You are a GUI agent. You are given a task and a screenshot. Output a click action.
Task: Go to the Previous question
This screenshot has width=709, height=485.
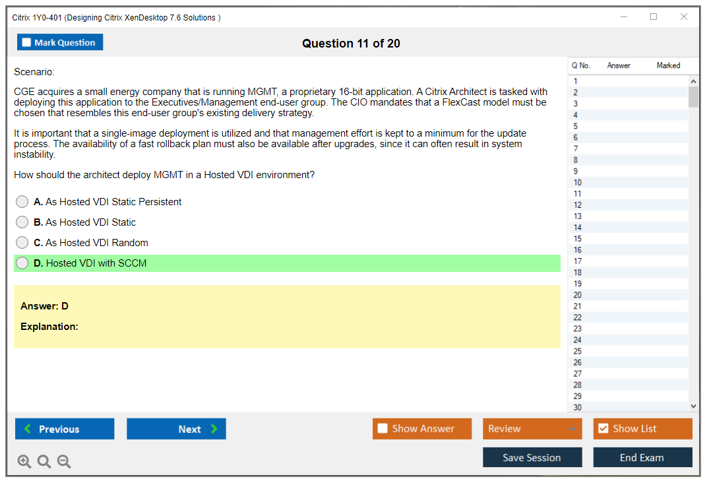[65, 429]
